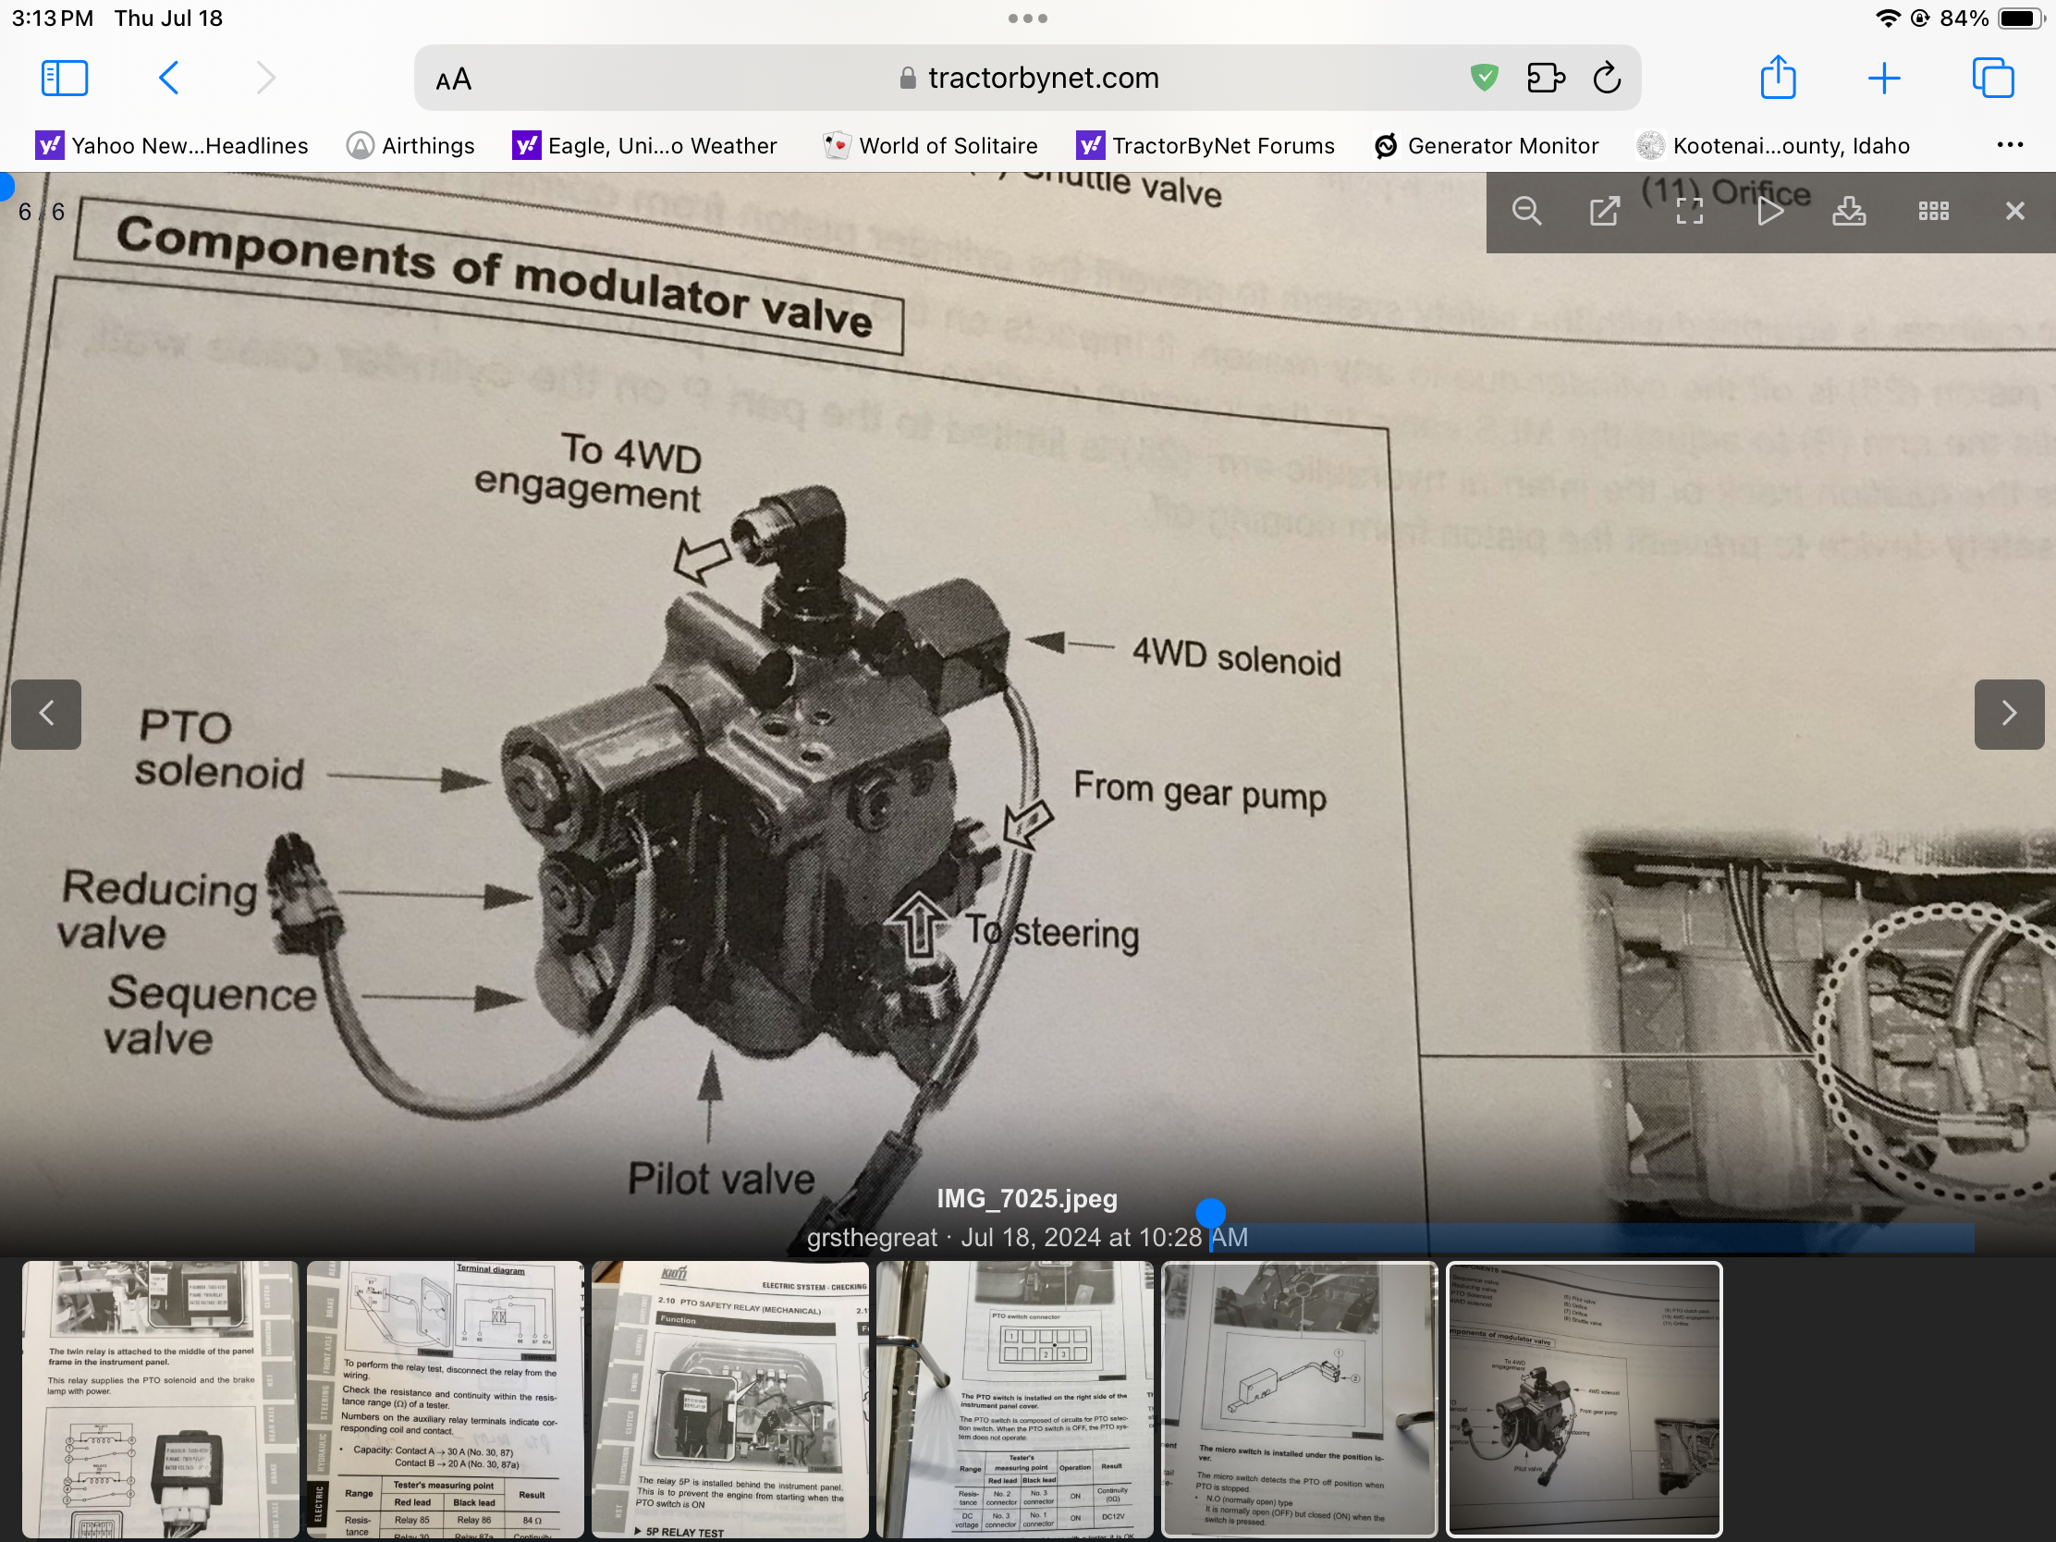Open the extensions puzzle icon
2056x1542 pixels.
coord(1546,78)
